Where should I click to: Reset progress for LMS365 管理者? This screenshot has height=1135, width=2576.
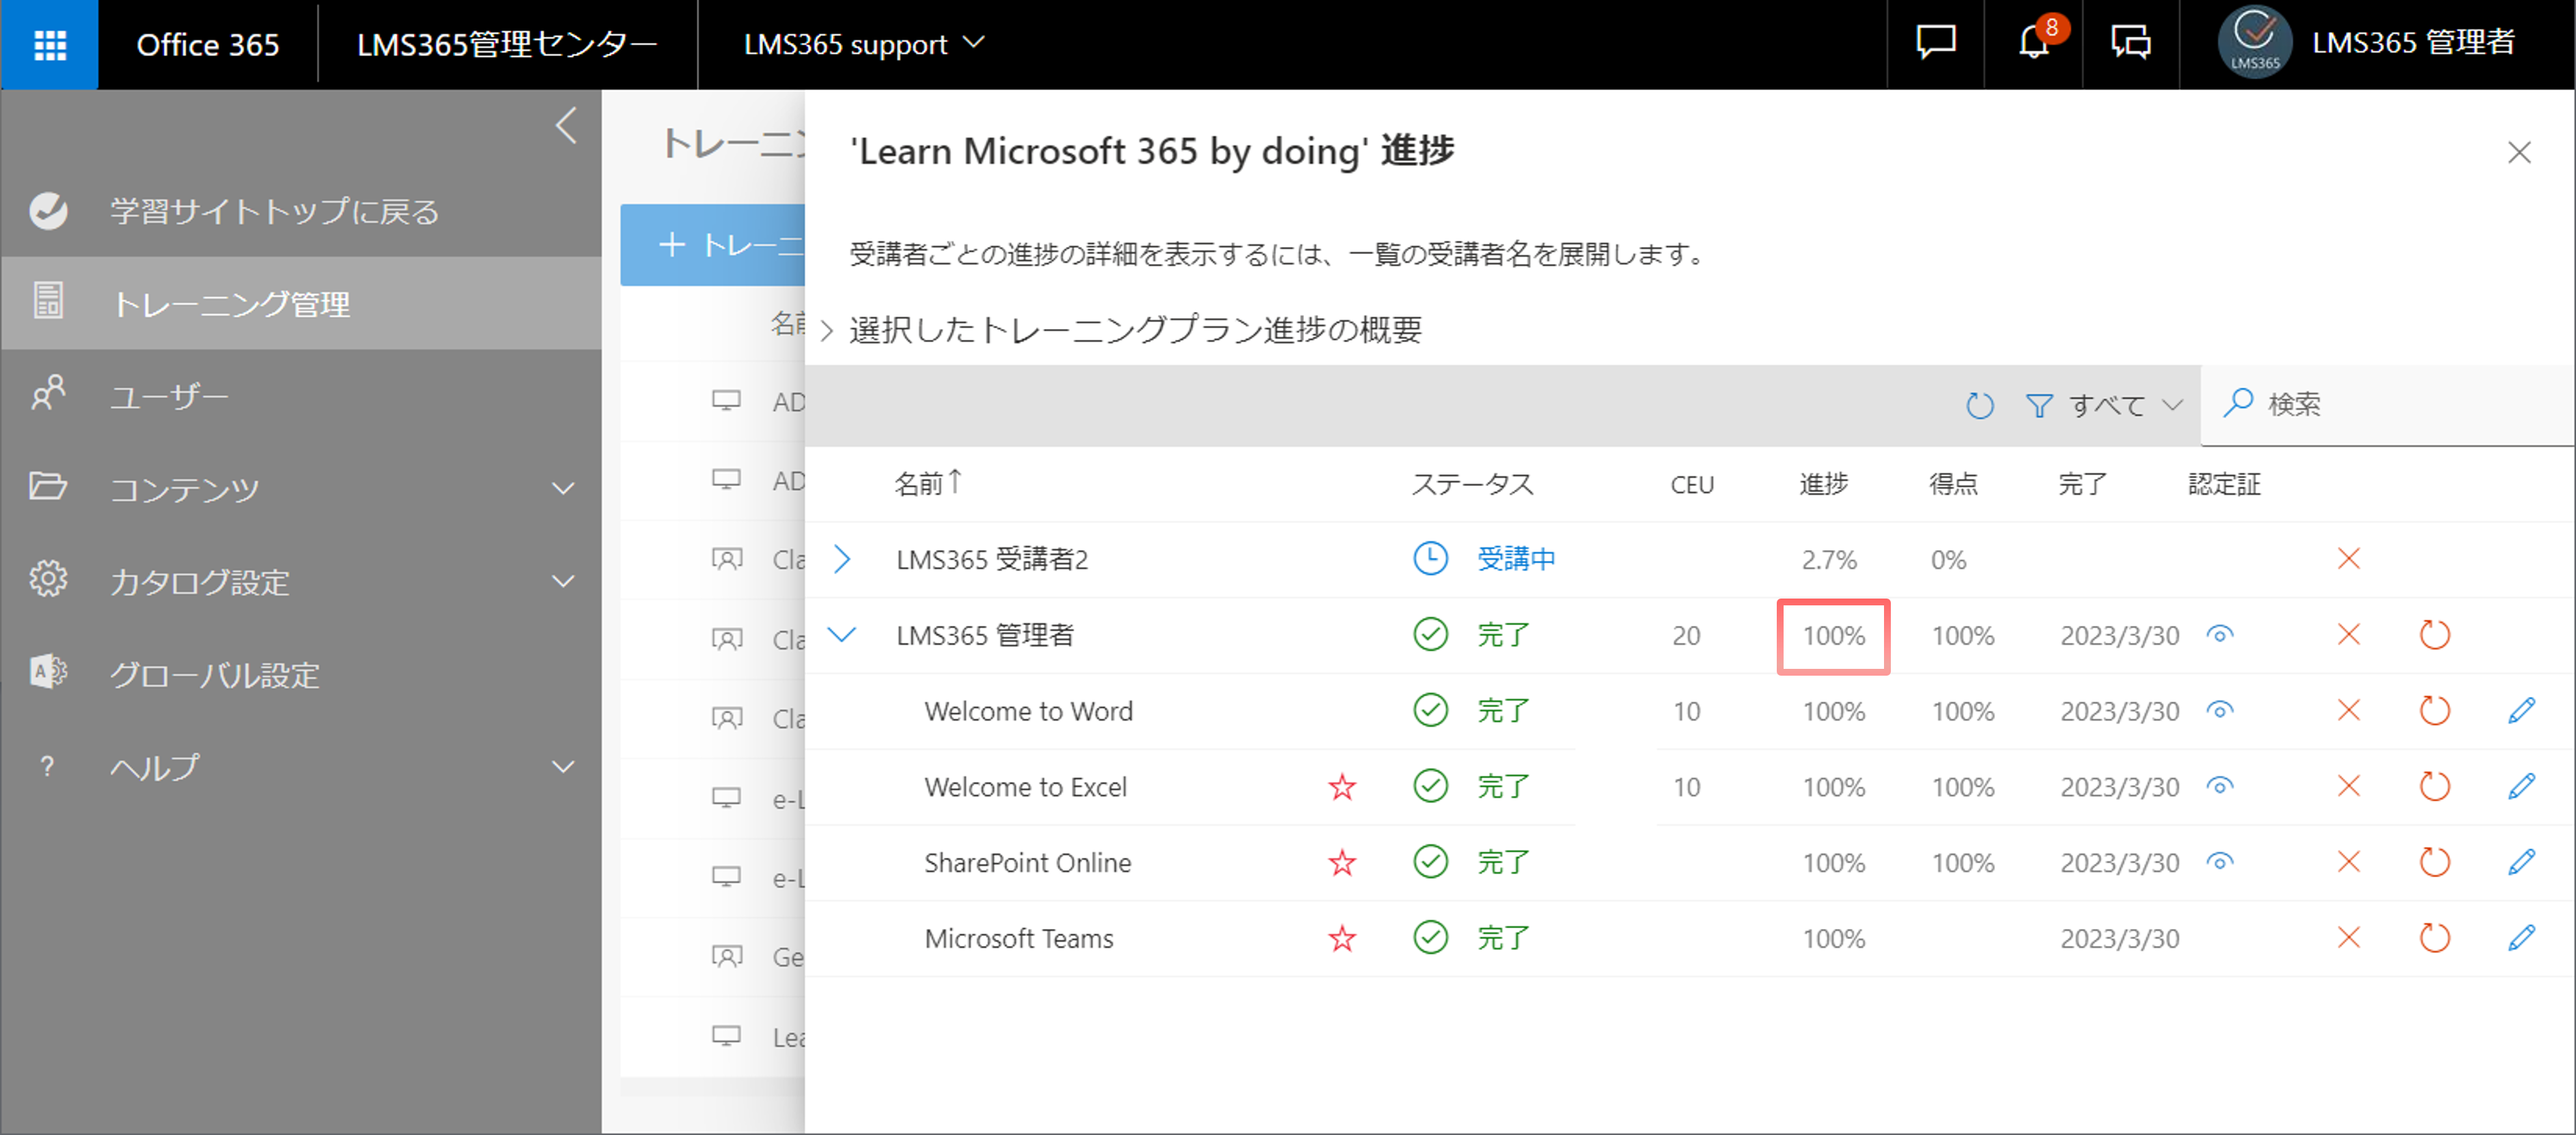[x=2434, y=635]
